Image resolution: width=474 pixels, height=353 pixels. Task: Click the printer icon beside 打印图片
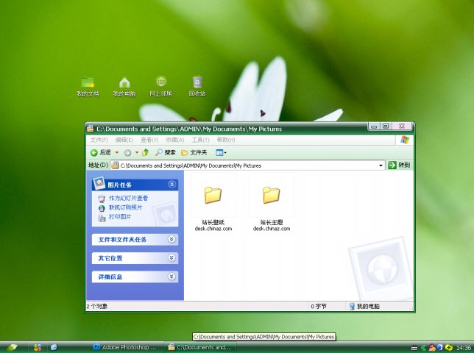pos(102,218)
